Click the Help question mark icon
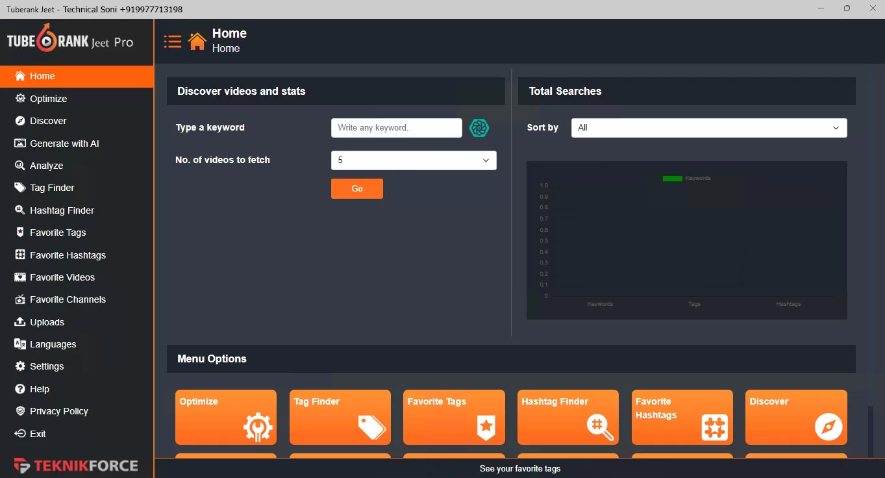This screenshot has height=478, width=885. tap(20, 389)
